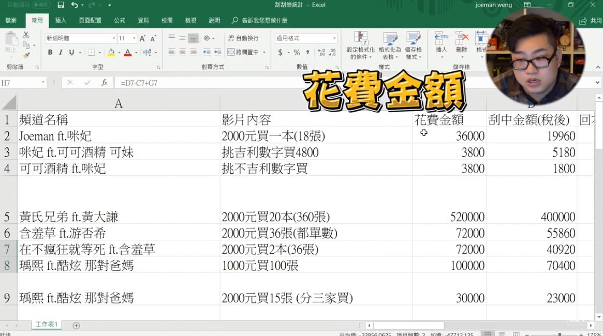
Task: Expand the 通用格式 number format dropdown
Action: pos(334,38)
